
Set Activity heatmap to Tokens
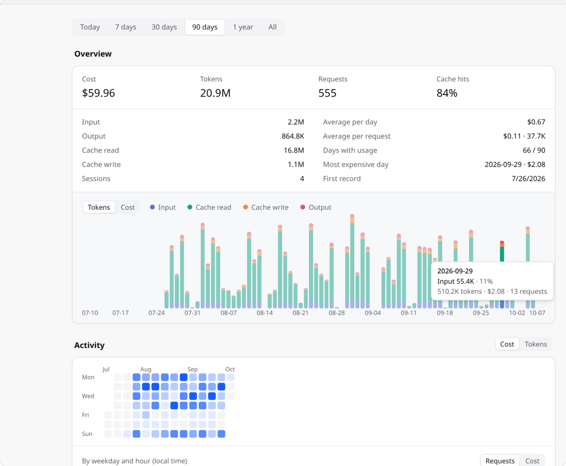[x=536, y=344]
